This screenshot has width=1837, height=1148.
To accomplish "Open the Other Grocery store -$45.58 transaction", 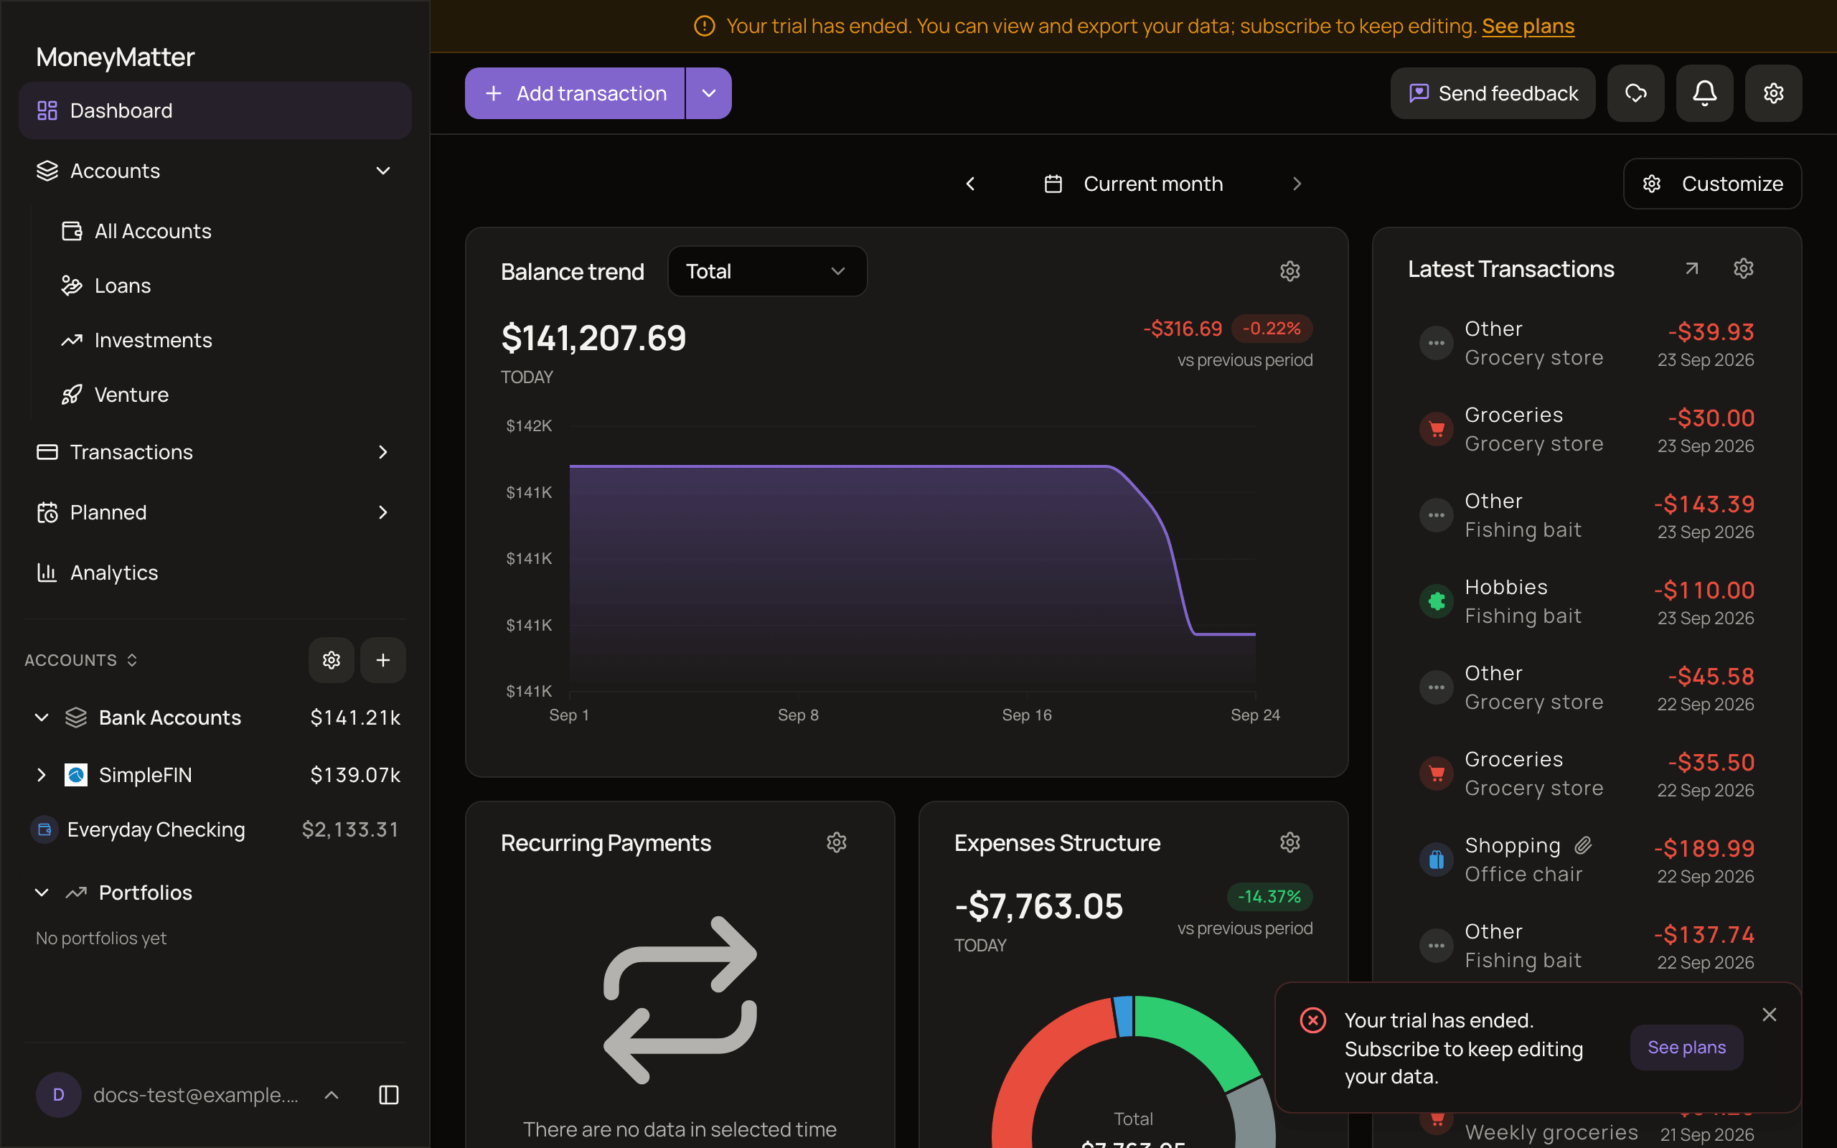I will point(1587,688).
